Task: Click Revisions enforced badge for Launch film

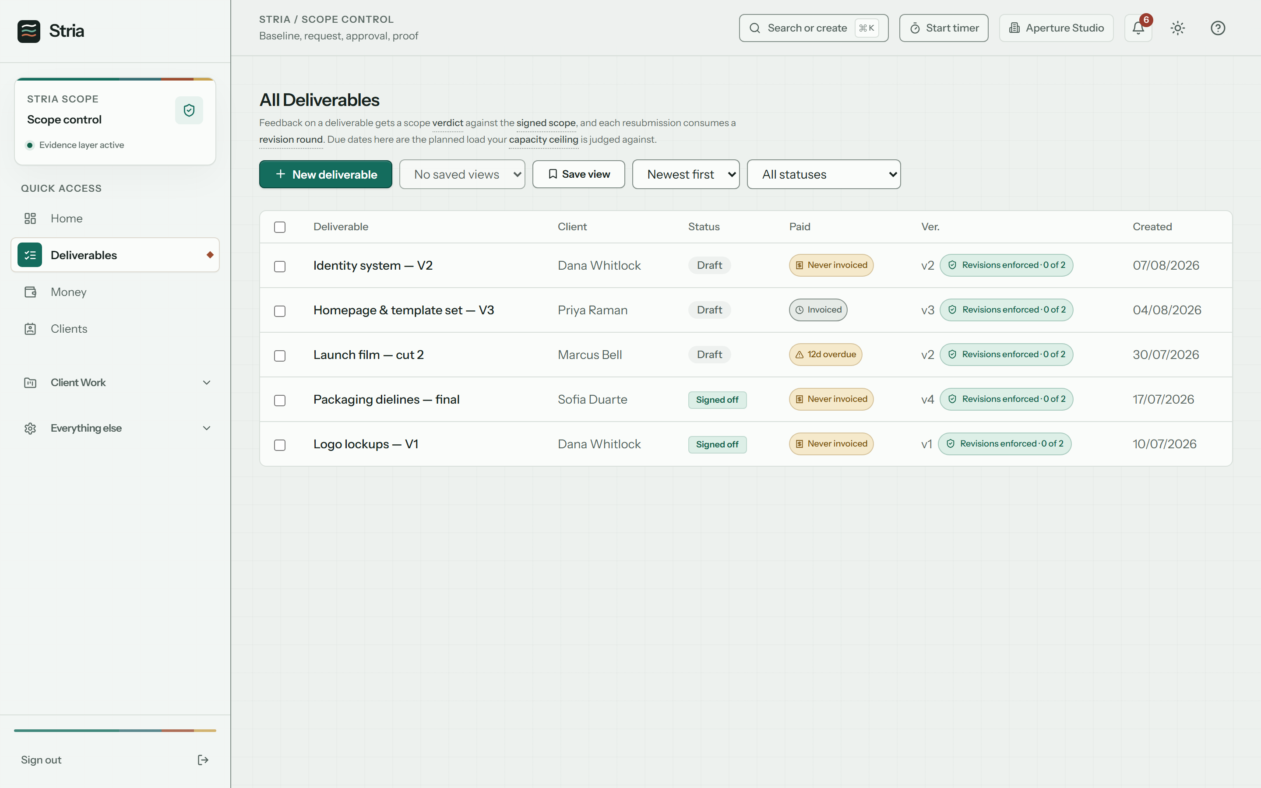Action: [1006, 355]
